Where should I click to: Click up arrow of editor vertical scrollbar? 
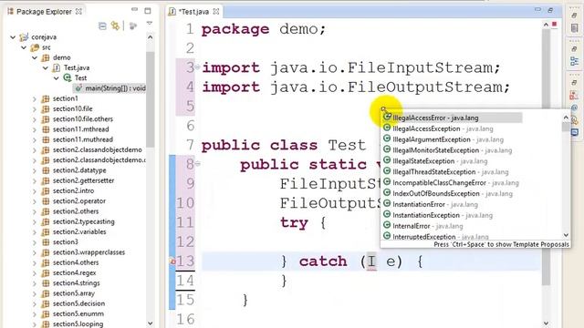546,25
